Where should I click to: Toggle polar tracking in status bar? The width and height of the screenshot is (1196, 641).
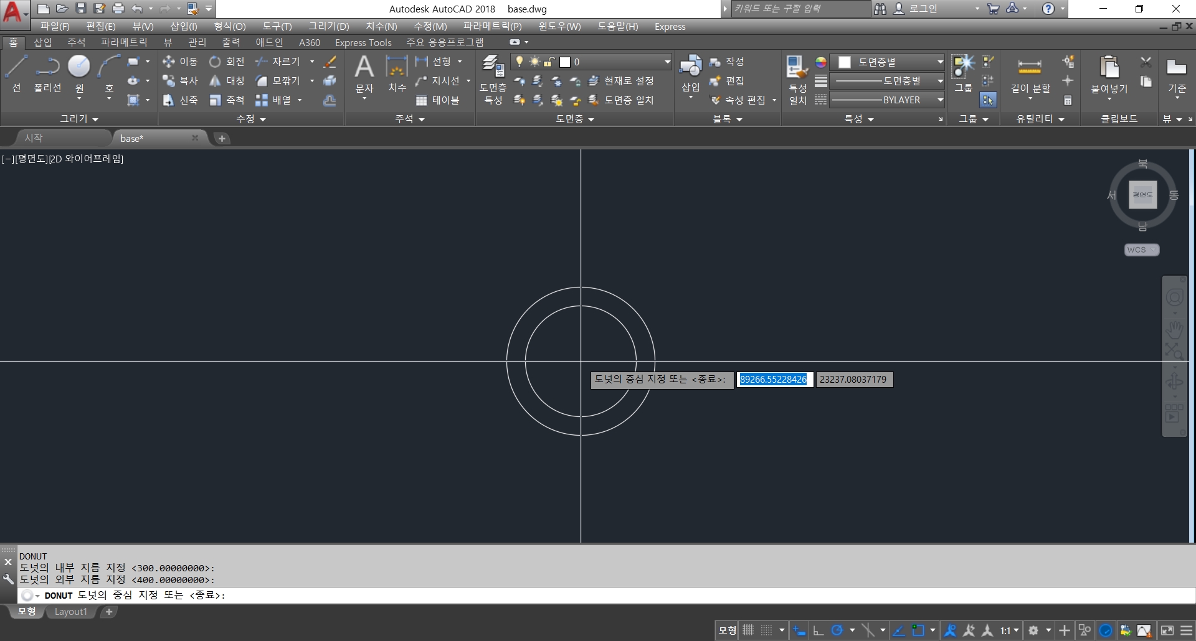837,630
